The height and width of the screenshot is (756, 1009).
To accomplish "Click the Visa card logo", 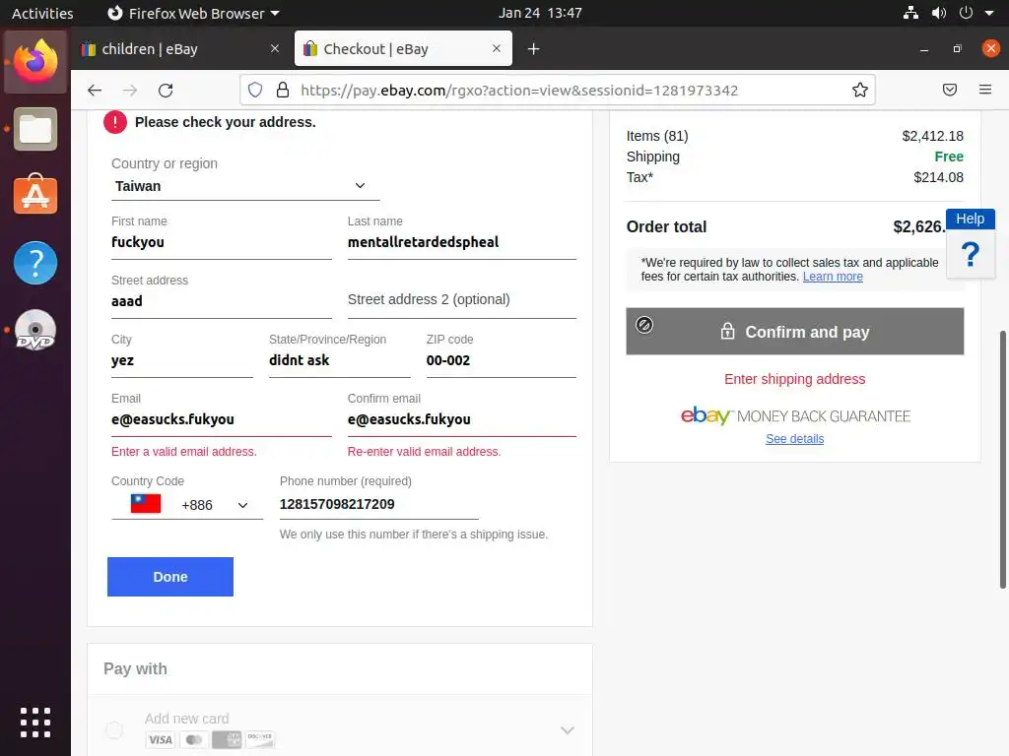I will pos(161,740).
